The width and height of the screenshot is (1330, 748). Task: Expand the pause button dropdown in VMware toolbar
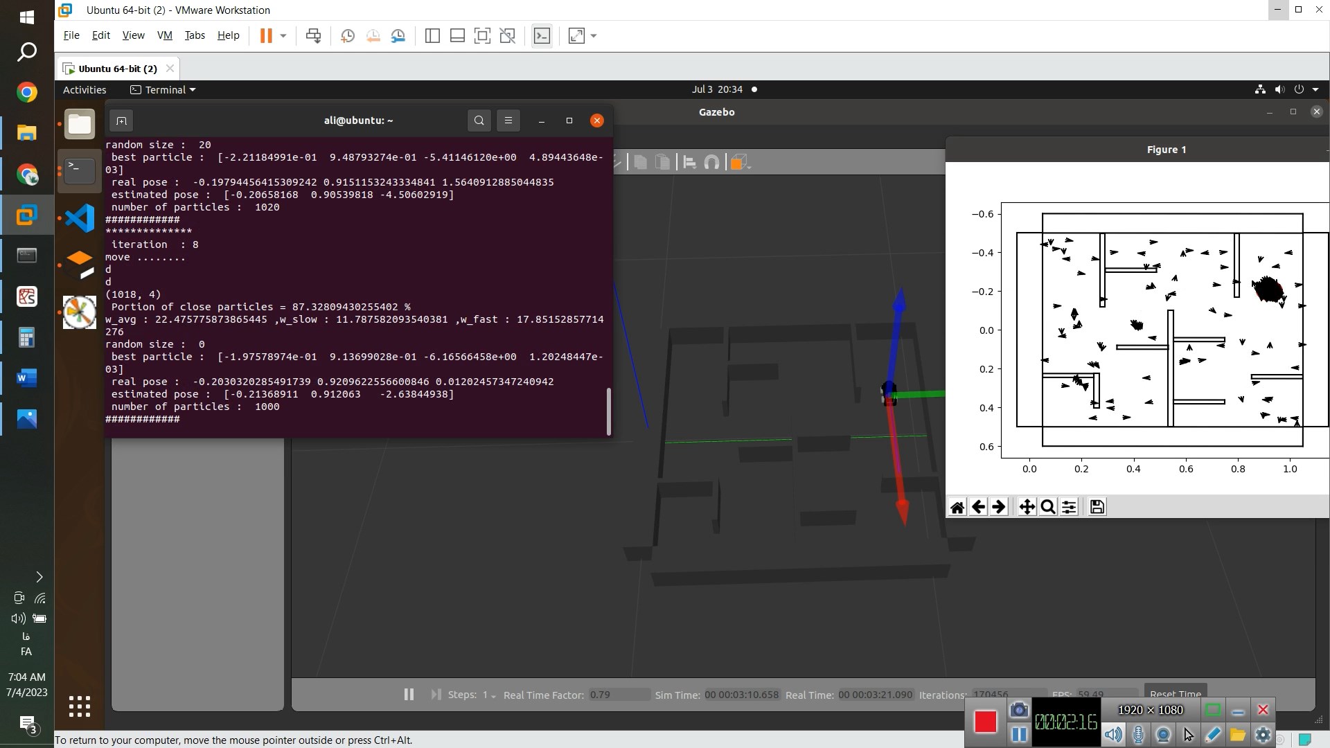point(283,35)
